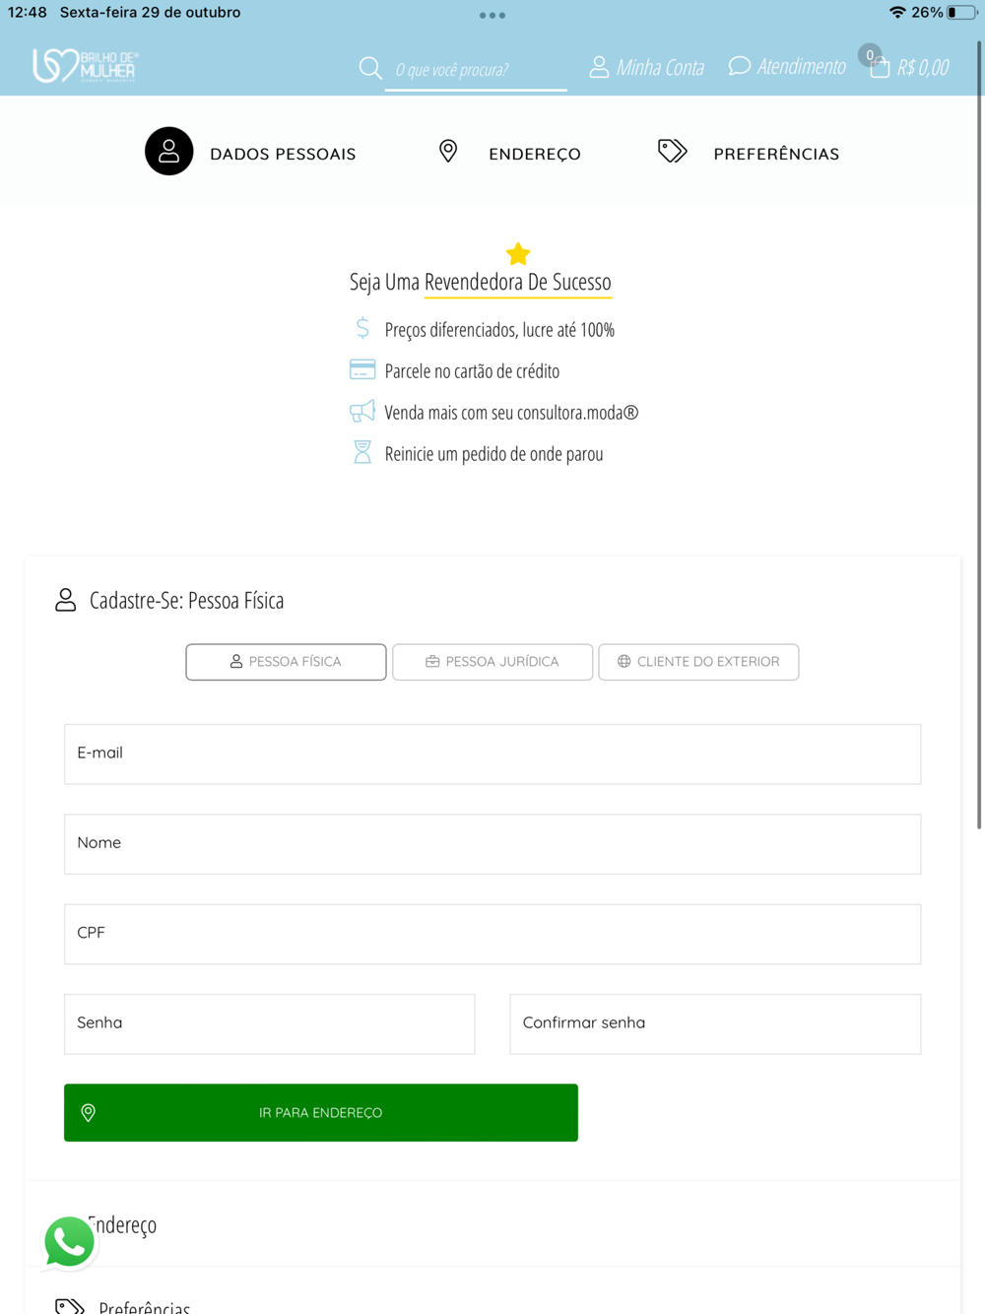Select the Dados Pessoais person circle icon
This screenshot has width=985, height=1314.
(169, 152)
